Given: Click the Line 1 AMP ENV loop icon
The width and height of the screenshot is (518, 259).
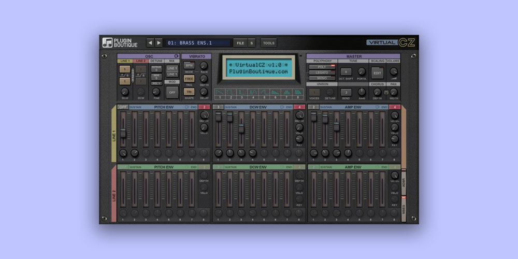Looking at the screenshot, I should [x=378, y=107].
